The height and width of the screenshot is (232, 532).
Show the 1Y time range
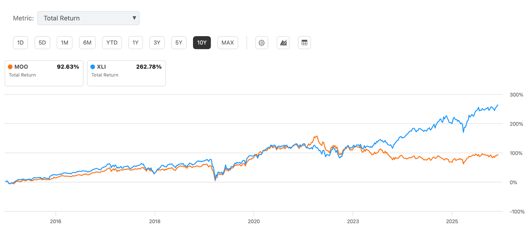[x=135, y=43]
